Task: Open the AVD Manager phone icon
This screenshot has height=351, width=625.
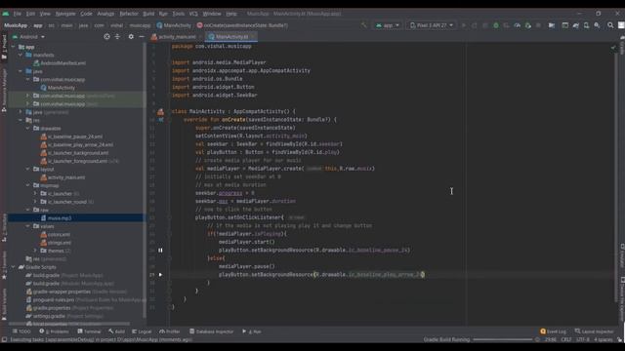Action: pyautogui.click(x=586, y=25)
